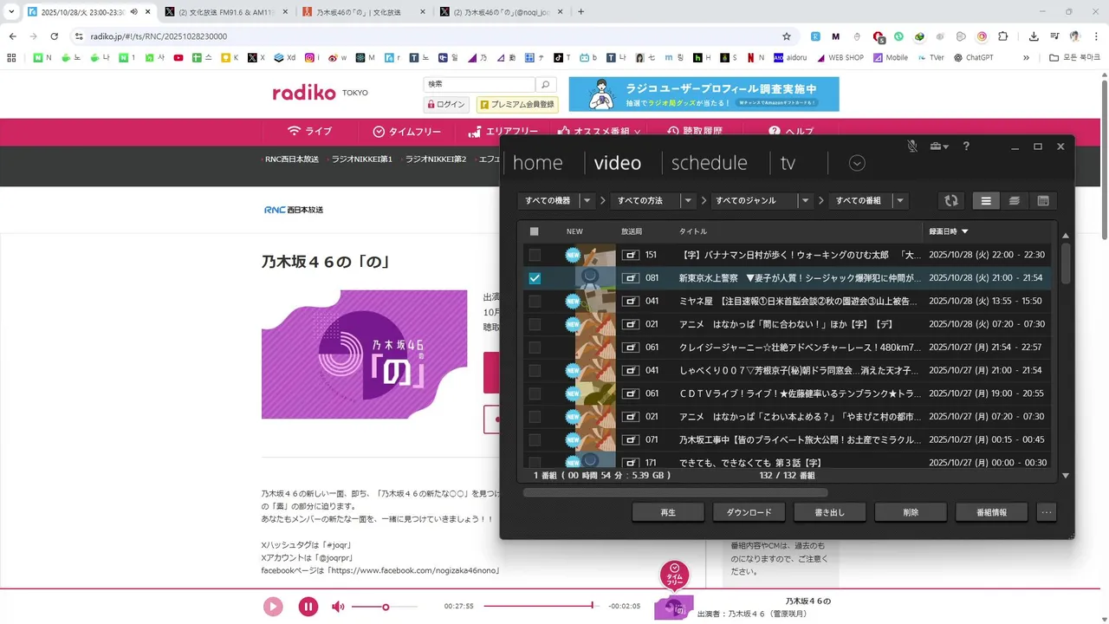Open more options ellipsis button
1109x624 pixels.
(1047, 512)
